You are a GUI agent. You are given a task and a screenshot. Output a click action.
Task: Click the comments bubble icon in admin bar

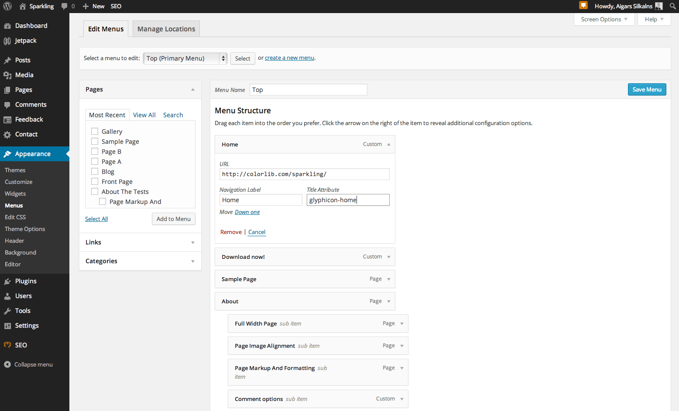(x=65, y=6)
